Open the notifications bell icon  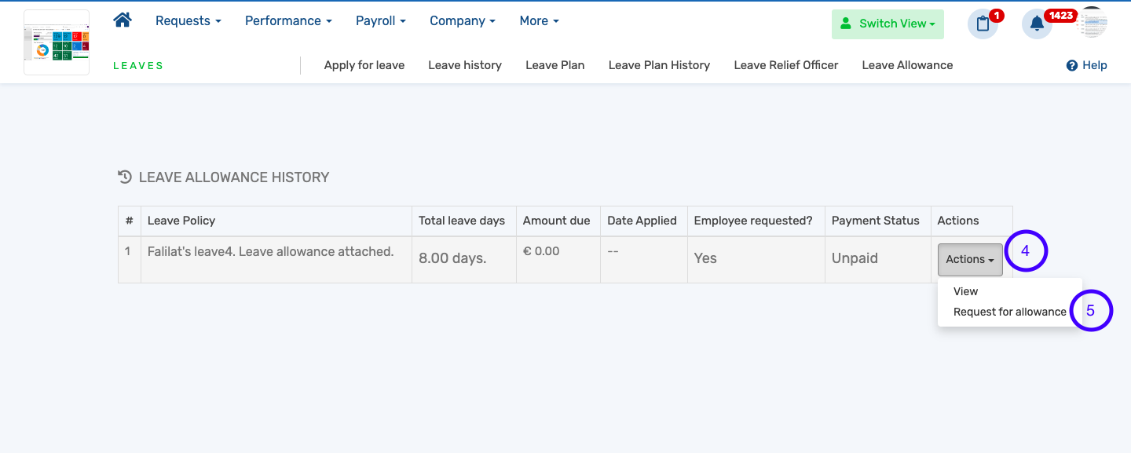(x=1037, y=24)
